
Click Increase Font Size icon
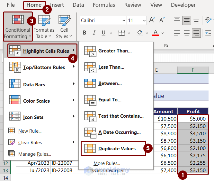(152, 20)
